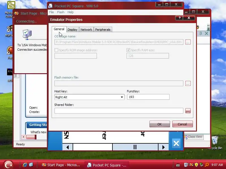This screenshot has height=169, width=226.
Task: Switch to Start Page taskbar button
Action: point(61,165)
